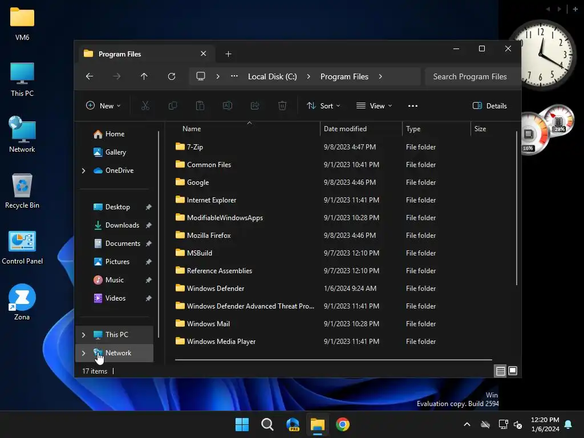Switch to details list view icon in status bar
The width and height of the screenshot is (584, 438).
click(500, 371)
